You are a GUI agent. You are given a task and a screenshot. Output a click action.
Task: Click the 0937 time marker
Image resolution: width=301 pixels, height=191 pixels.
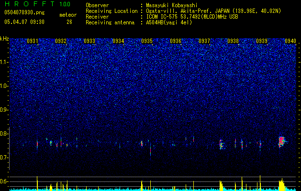click(204, 41)
